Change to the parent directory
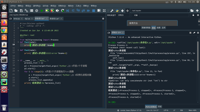Viewport: 200px width, 112px height. point(197,11)
